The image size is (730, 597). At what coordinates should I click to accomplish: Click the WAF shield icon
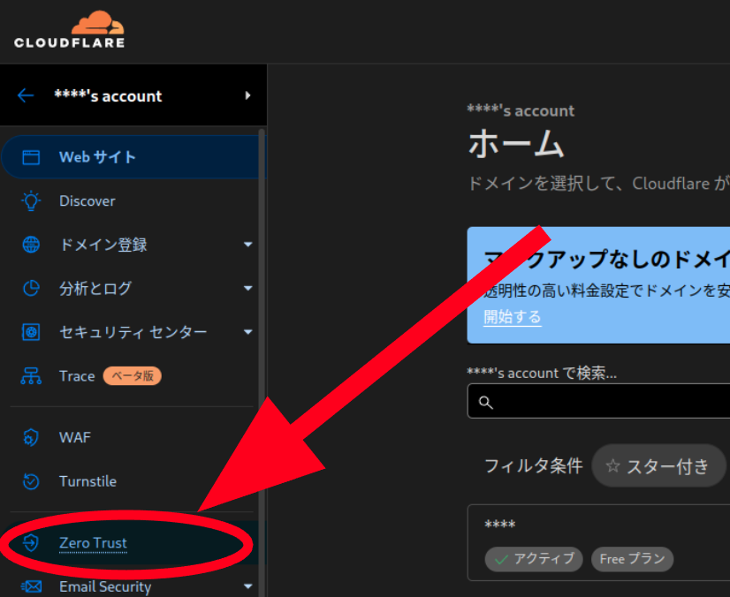(x=31, y=437)
